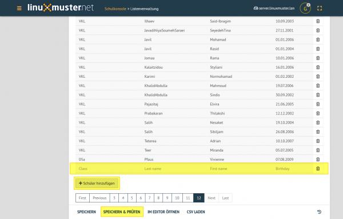Go to page 11
This screenshot has width=343, height=219.
[x=188, y=198]
